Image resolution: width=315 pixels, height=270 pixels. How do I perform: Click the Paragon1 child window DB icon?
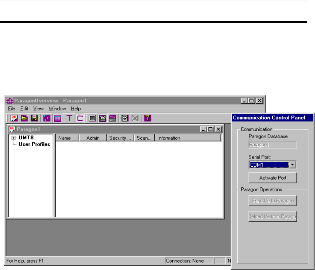pyautogui.click(x=12, y=129)
